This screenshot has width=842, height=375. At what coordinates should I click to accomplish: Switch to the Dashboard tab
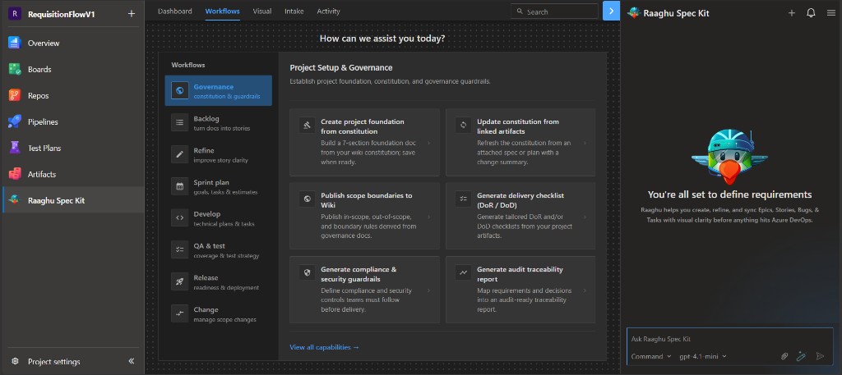(x=174, y=11)
